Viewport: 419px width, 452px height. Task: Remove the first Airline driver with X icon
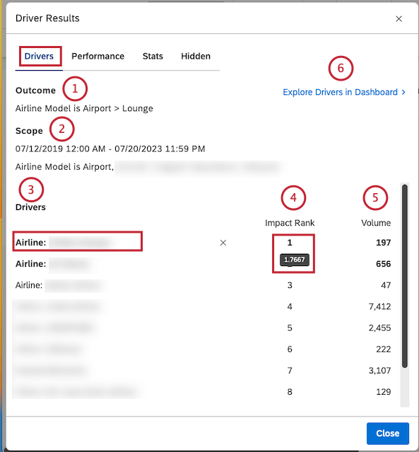[x=223, y=243]
